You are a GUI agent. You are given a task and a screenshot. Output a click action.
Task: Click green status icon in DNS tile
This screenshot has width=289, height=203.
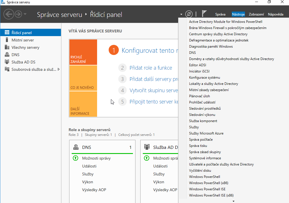75,158
